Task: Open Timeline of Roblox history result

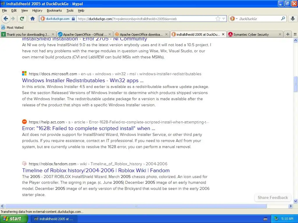Action: (x=96, y=170)
